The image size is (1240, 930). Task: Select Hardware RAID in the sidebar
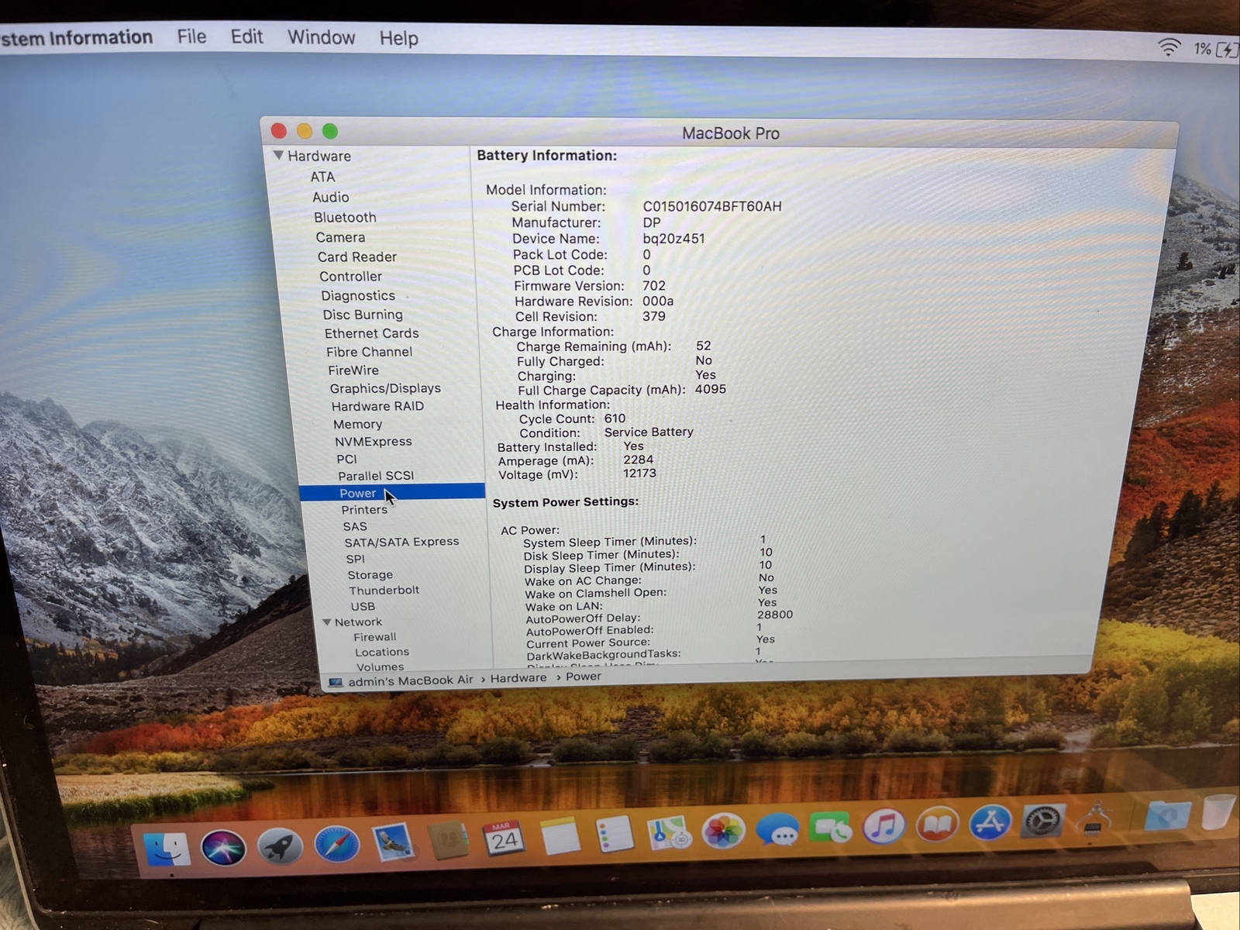377,406
